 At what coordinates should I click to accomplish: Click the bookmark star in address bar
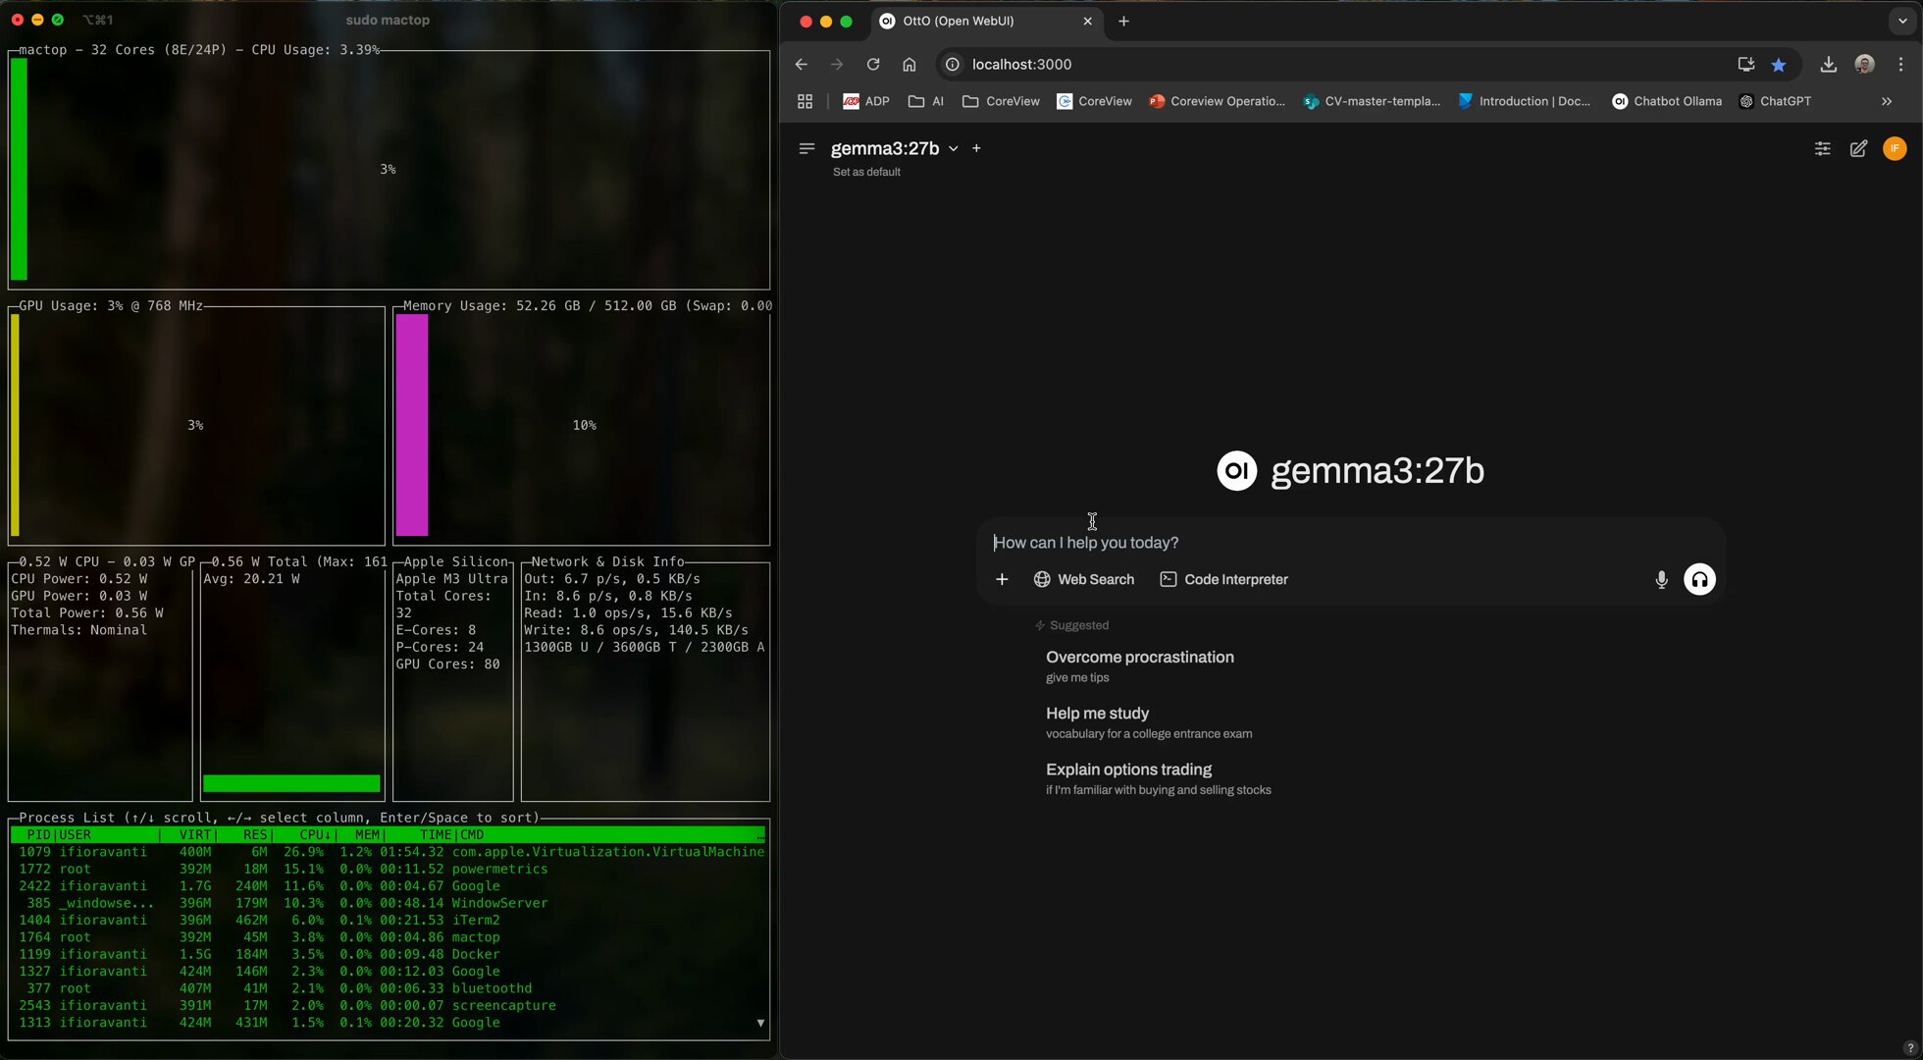click(x=1778, y=65)
